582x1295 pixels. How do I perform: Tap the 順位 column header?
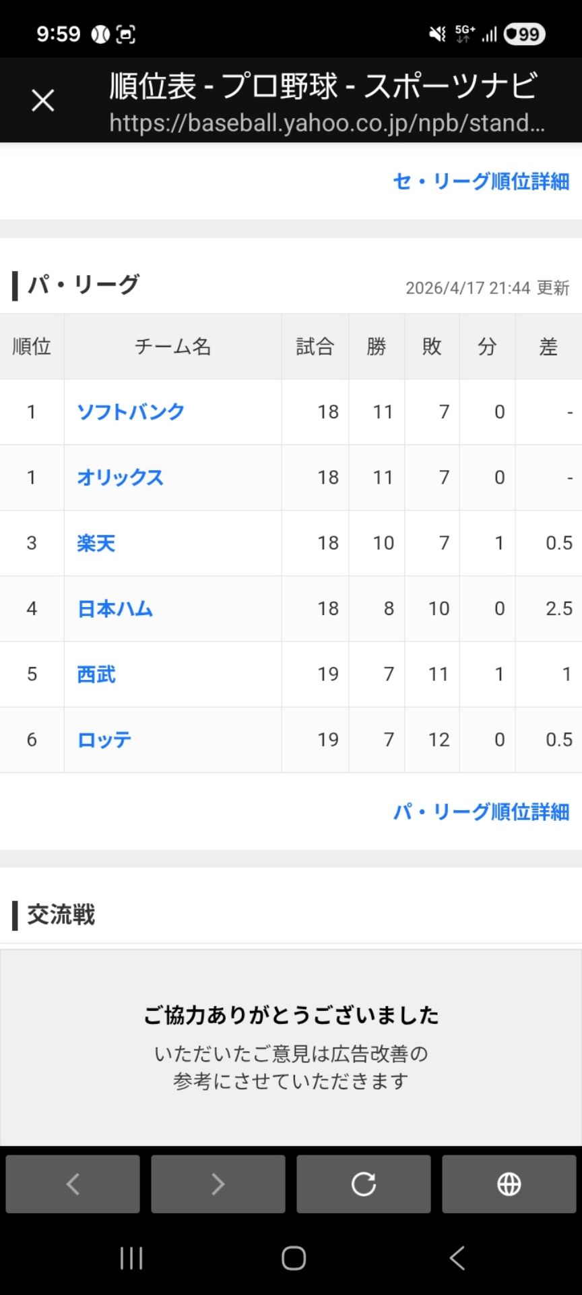click(x=32, y=347)
